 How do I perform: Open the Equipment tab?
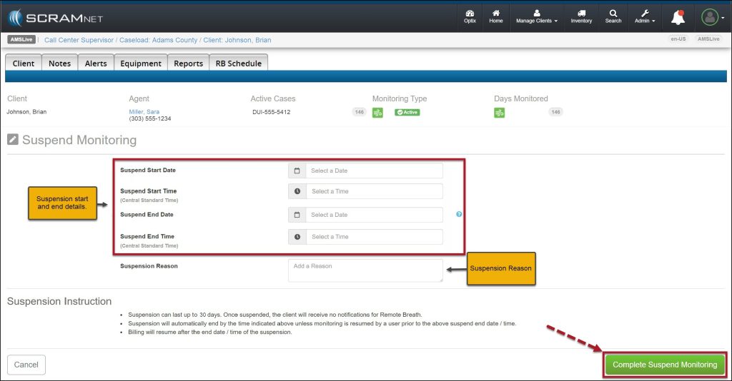pos(140,63)
